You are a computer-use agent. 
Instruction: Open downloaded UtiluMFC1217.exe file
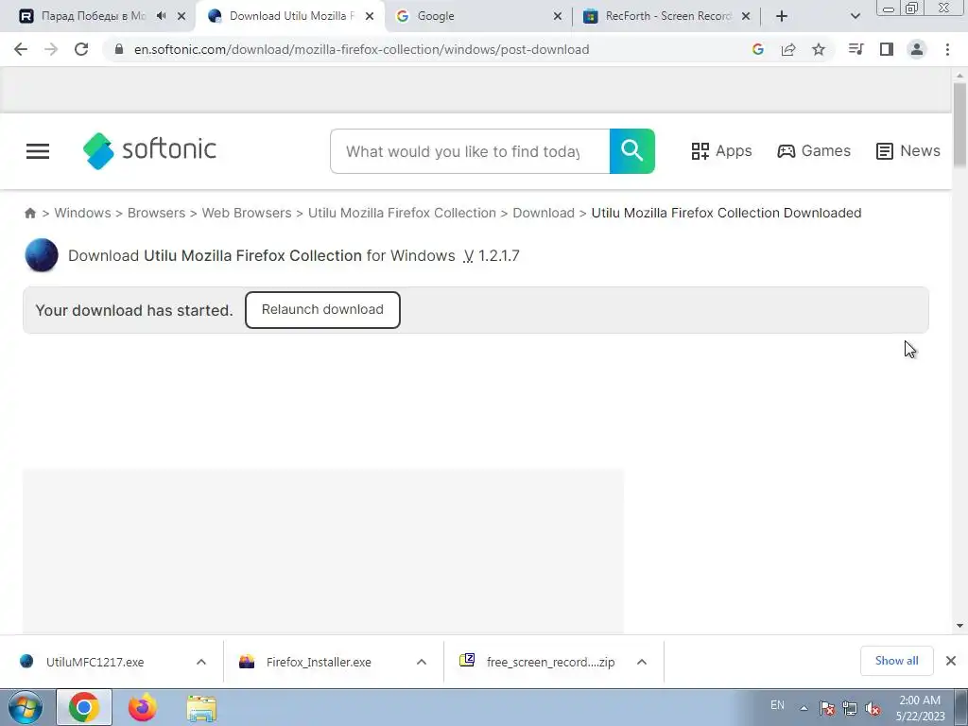point(95,662)
